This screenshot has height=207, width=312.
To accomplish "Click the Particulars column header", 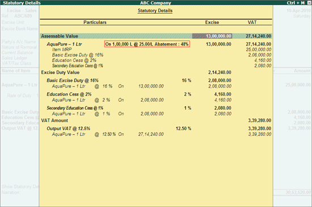I will pos(95,22).
